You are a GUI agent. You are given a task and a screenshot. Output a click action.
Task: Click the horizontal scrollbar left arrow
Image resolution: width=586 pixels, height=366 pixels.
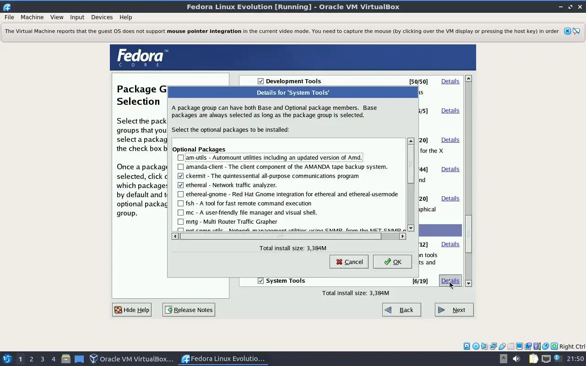[175, 236]
